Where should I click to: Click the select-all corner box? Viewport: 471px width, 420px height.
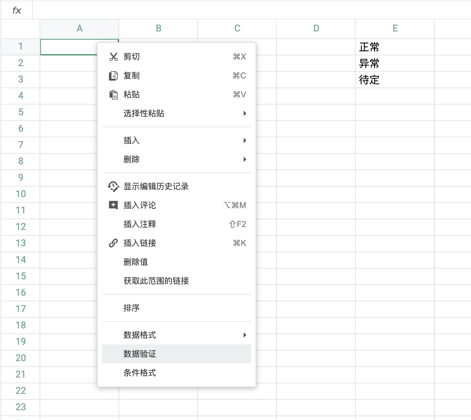20,29
